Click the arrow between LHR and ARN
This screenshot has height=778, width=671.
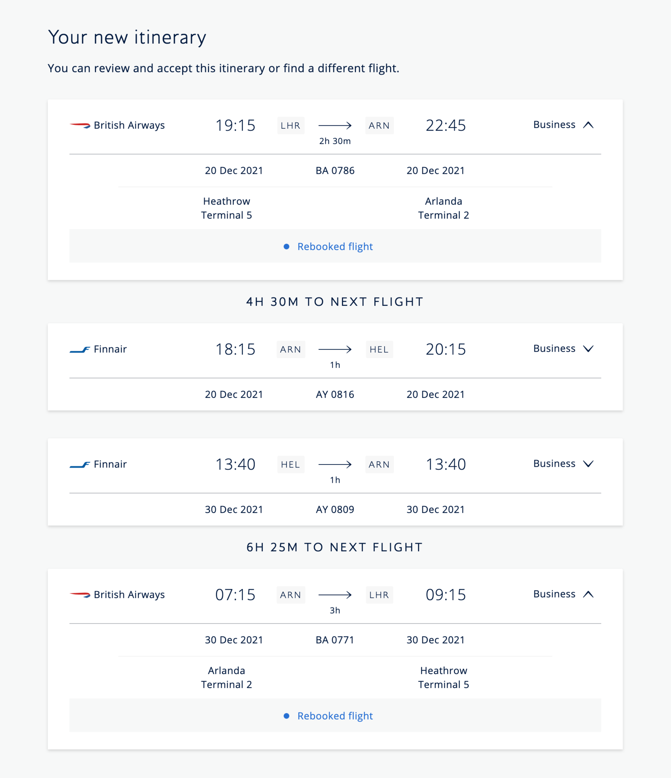pos(335,125)
